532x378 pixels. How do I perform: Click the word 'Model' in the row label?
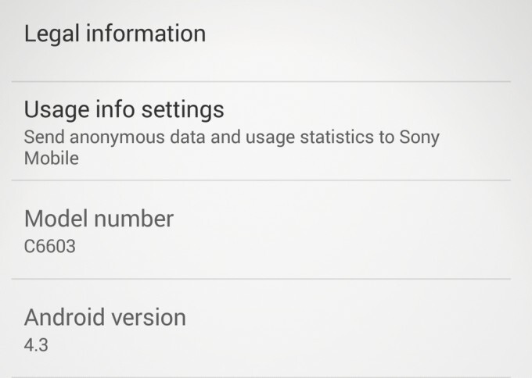point(54,217)
